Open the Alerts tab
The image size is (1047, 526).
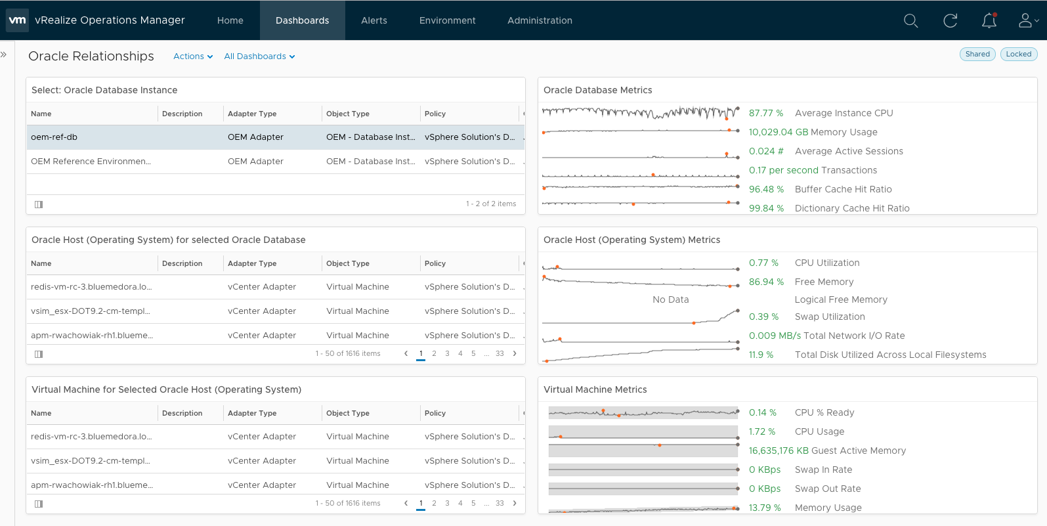374,20
